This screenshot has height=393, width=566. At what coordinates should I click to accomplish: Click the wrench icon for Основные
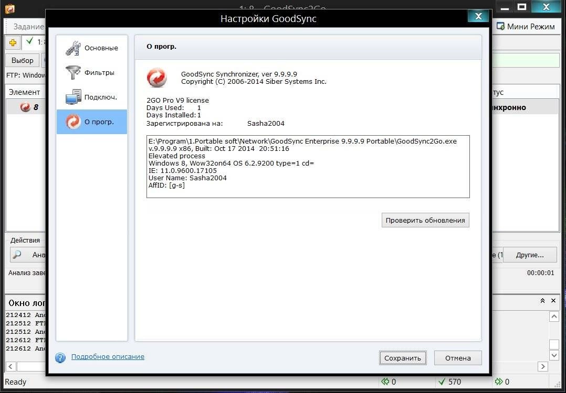click(x=73, y=48)
